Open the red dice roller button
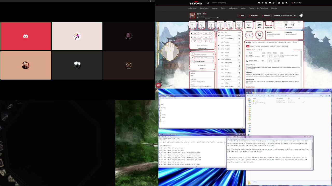Screen dimensions: 332x186 tap(158, 85)
